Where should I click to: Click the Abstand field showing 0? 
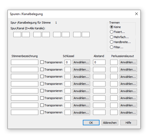coord(99,62)
